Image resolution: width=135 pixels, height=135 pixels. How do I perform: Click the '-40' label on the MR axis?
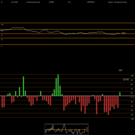(132, 106)
